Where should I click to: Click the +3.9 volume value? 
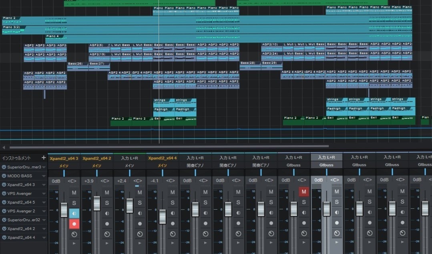pyautogui.click(x=89, y=181)
